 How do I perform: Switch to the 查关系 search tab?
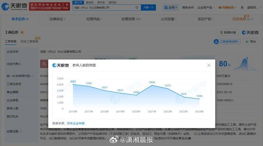coord(101,3)
